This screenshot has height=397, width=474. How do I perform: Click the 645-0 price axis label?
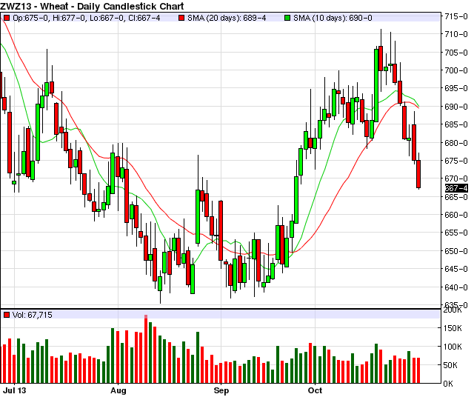coord(456,269)
